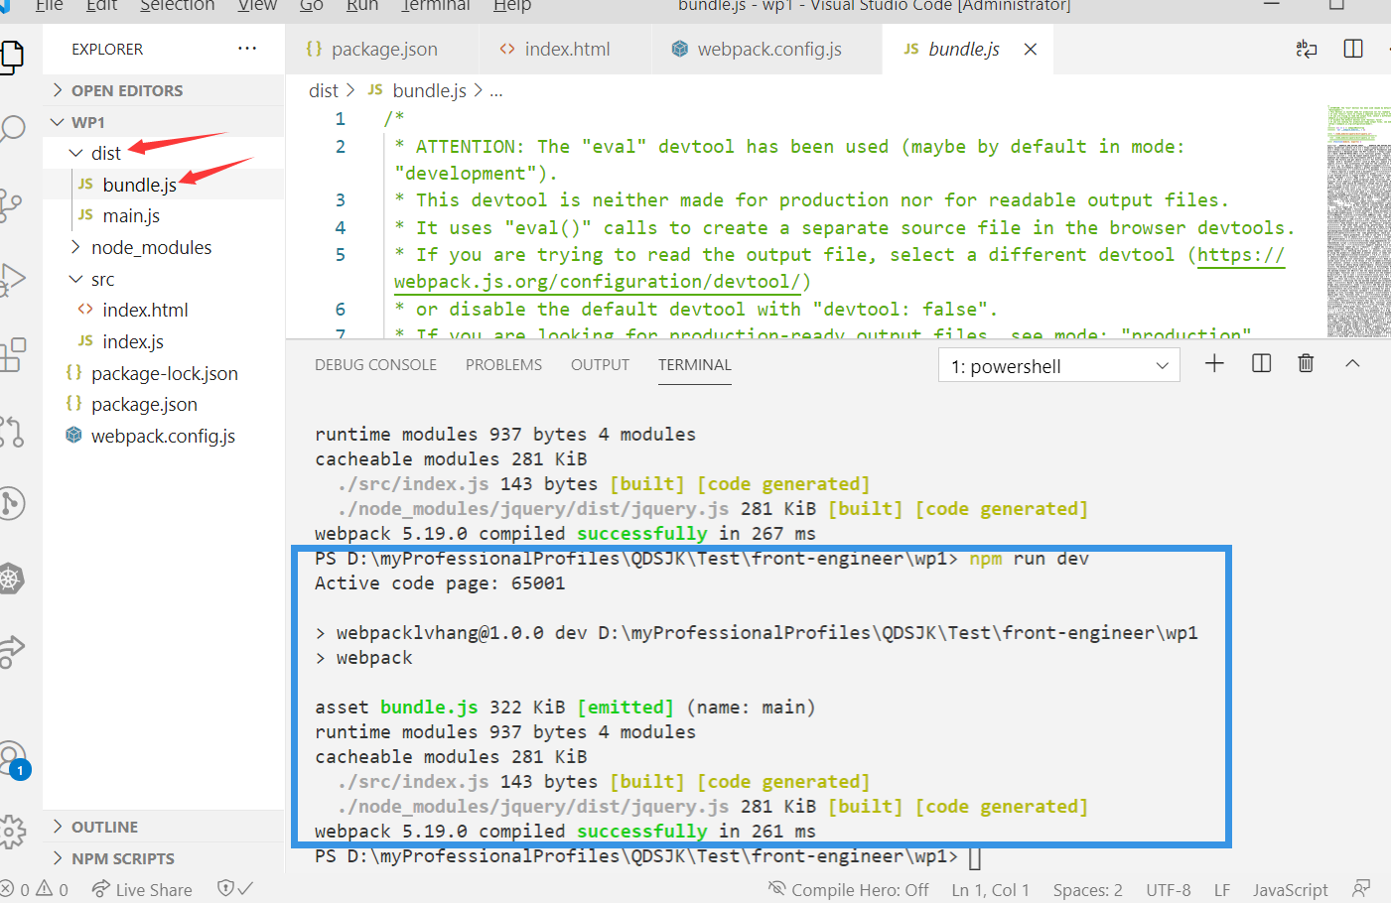
Task: Open the View menu
Action: click(257, 6)
